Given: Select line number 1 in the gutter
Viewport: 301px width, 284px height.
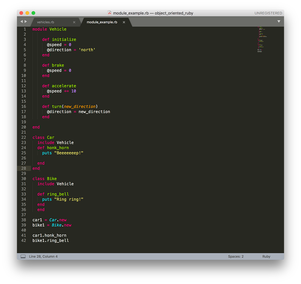Looking at the screenshot, I should (x=25, y=29).
